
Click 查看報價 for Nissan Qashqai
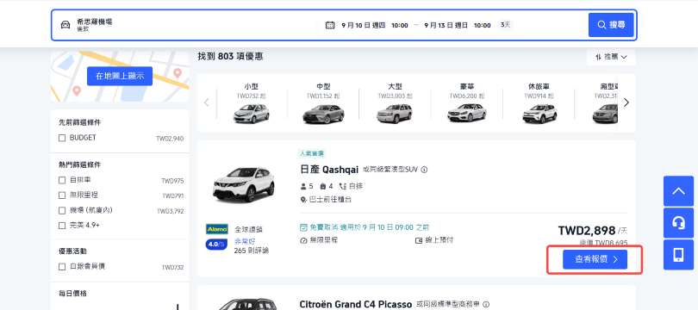(595, 259)
